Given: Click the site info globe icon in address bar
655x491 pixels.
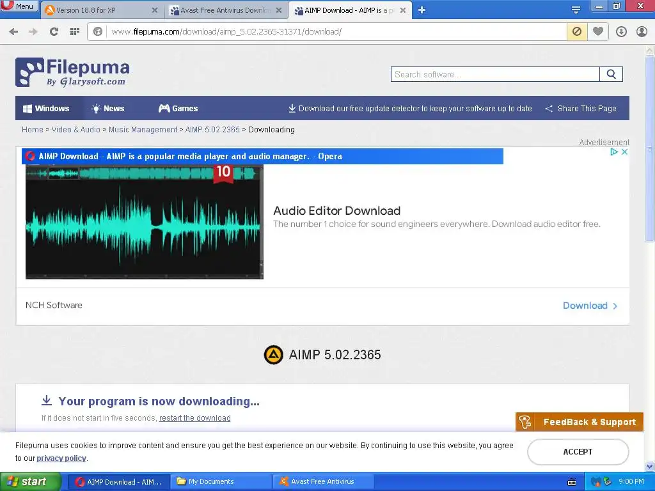Looking at the screenshot, I should 97,31.
